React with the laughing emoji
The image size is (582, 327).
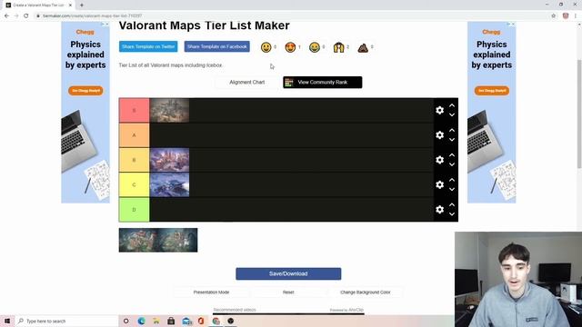click(x=315, y=47)
